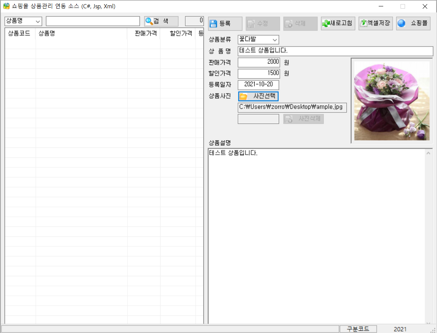Click the floppy disk register icon
Viewport: 437px width, 333px height.
tap(213, 24)
